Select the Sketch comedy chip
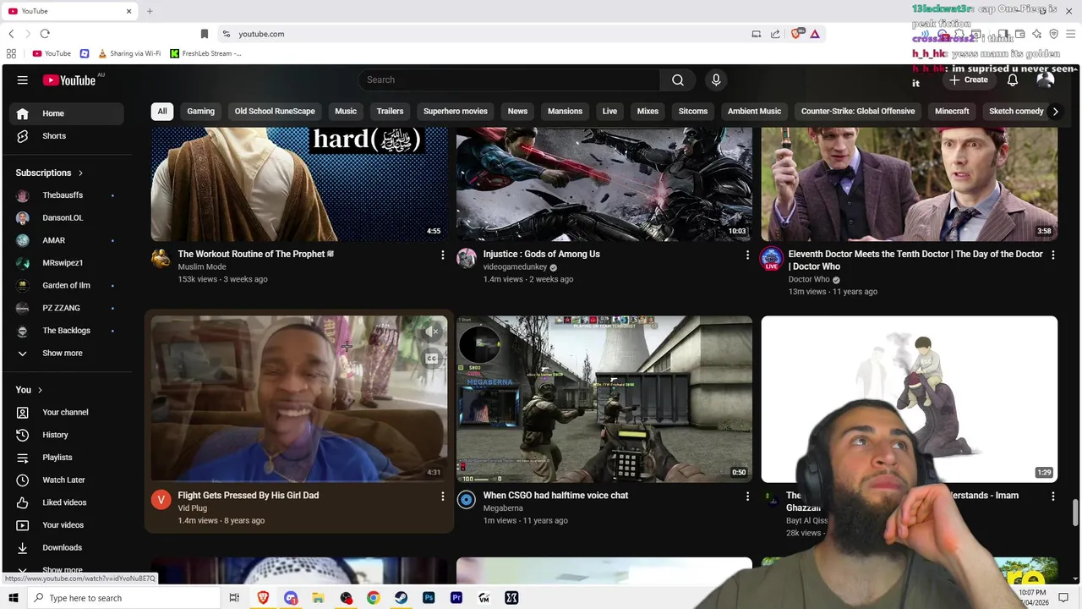Screen dimensions: 1082x609 [1016, 111]
